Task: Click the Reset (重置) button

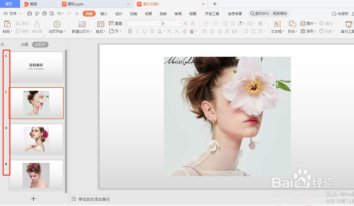Action: (x=116, y=23)
